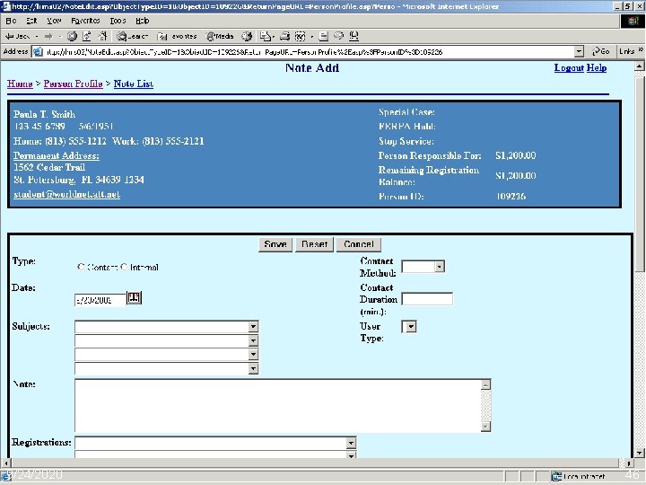Open the Back button history arrow
Viewport: 646px width, 485px height.
pos(37,36)
